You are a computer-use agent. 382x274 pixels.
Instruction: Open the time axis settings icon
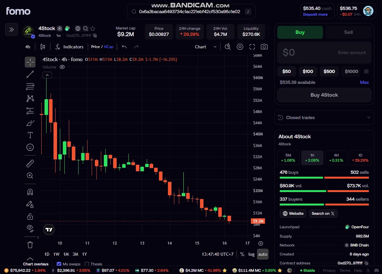261,243
